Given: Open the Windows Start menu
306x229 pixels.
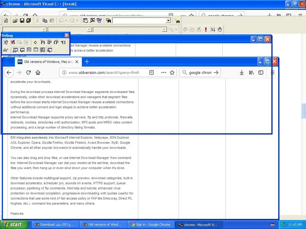Looking at the screenshot, I should coord(14,225).
